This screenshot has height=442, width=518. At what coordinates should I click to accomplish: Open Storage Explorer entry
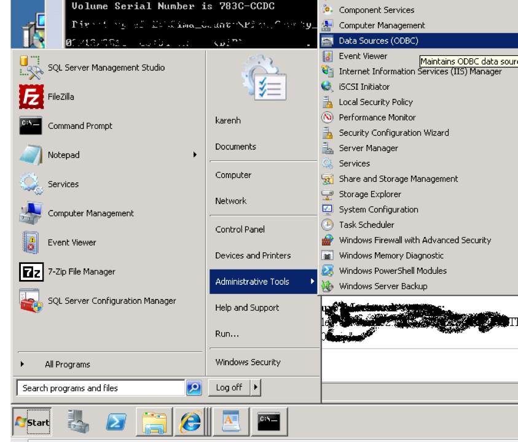(370, 194)
